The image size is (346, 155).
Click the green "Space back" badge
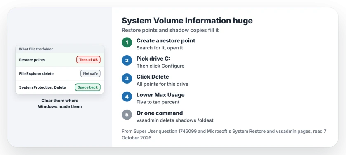(87, 87)
